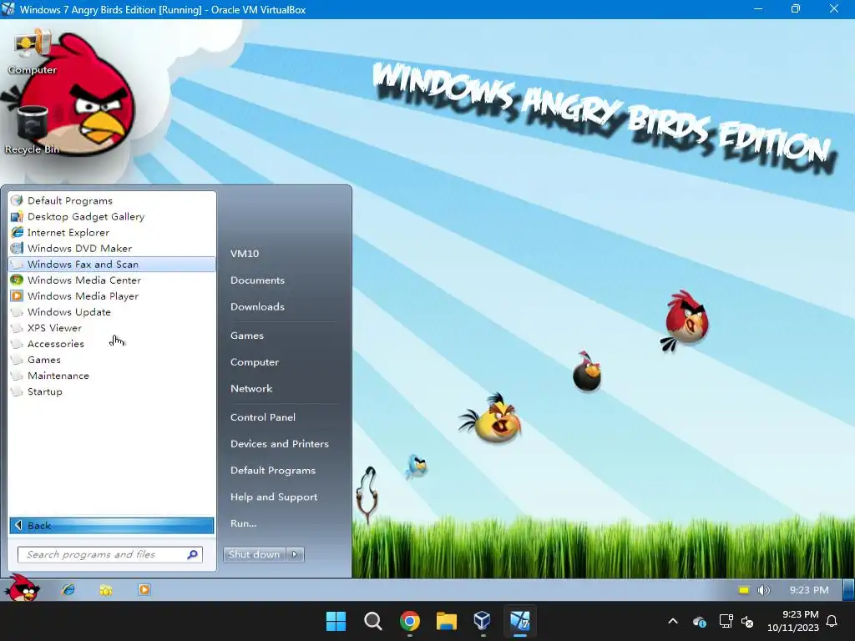Click the VirtualBox window title bar icon

point(8,9)
